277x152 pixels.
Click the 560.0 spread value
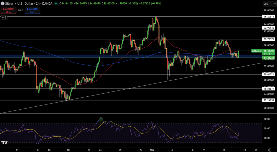click(x=21, y=10)
